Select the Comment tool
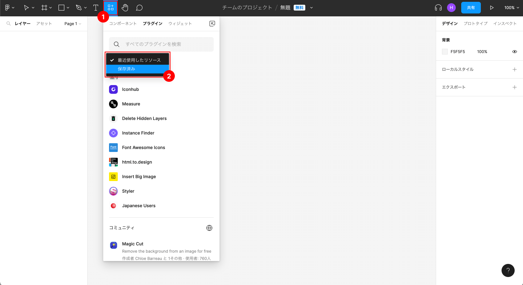The image size is (523, 285). click(139, 8)
